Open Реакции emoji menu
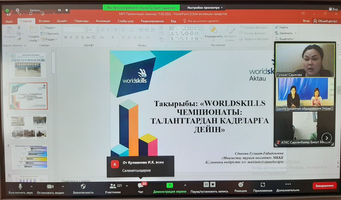This screenshot has height=200, width=341. [x=240, y=187]
